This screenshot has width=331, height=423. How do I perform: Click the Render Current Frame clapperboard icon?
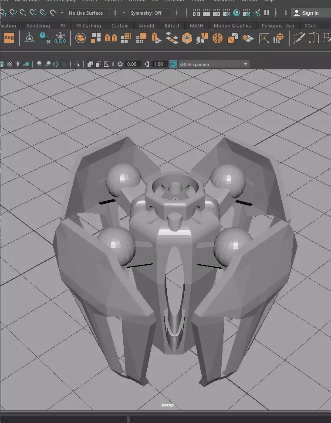tap(206, 13)
